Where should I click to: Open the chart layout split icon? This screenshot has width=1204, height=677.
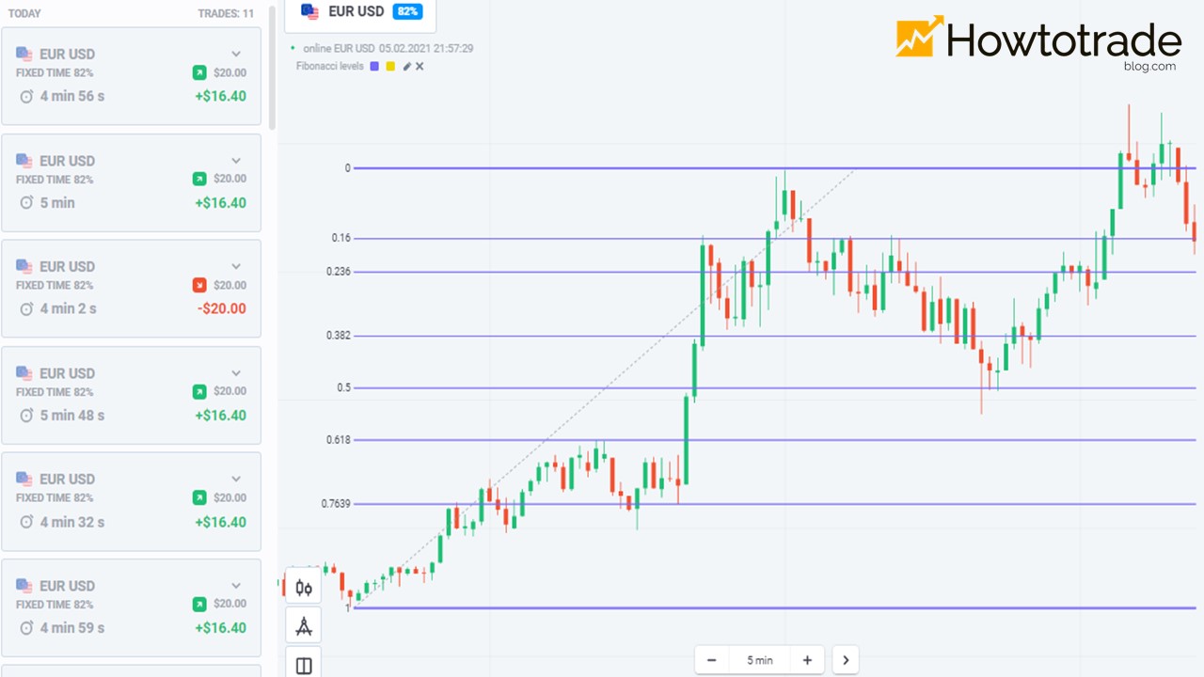(x=304, y=663)
